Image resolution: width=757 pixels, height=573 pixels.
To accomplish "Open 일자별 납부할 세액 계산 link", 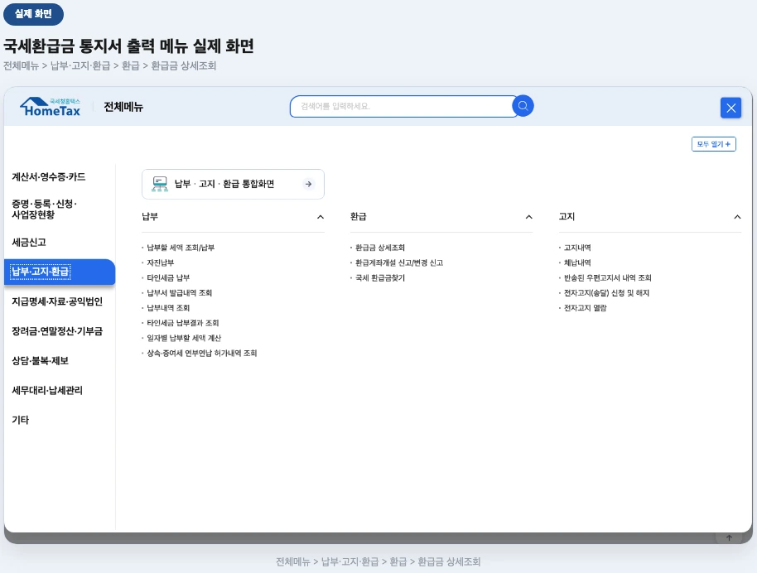I will pyautogui.click(x=184, y=338).
